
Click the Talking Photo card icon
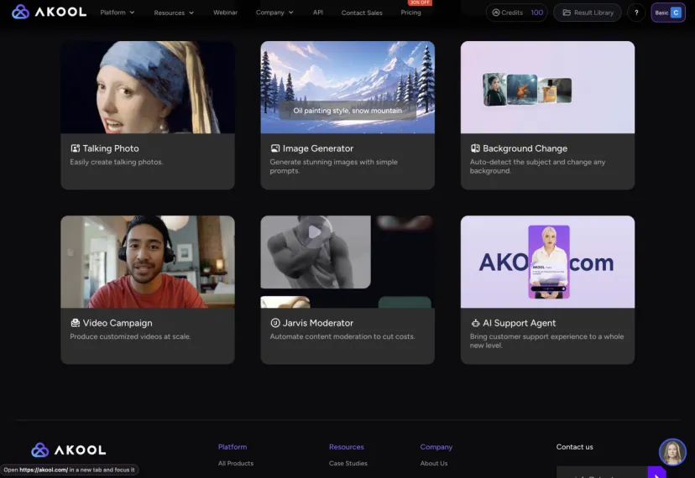tap(76, 148)
